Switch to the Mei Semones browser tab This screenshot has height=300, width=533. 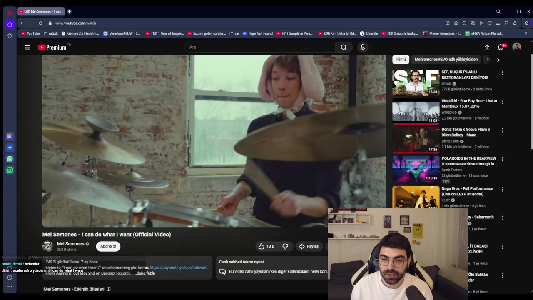41,11
